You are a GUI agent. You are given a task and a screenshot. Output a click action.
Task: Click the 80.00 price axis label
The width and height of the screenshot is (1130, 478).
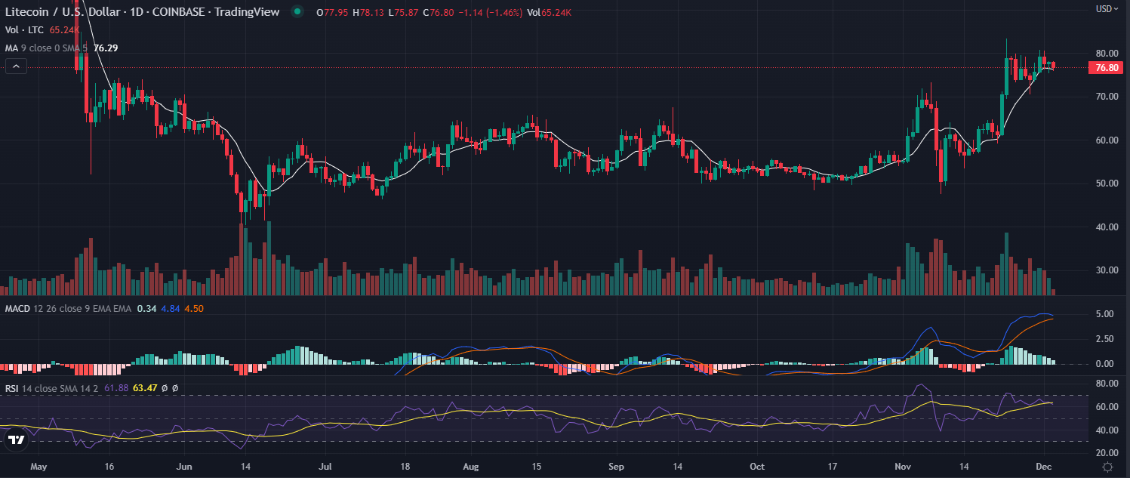[1107, 54]
